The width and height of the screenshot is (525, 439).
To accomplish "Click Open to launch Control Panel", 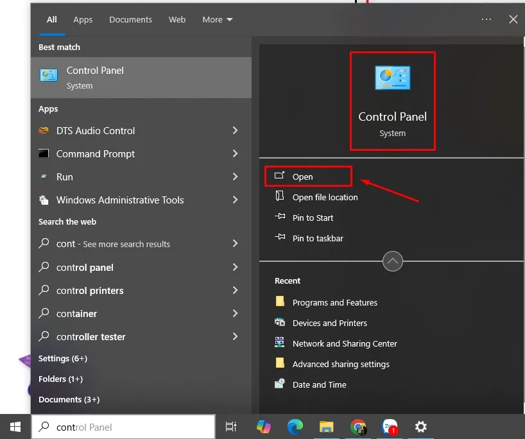I will point(303,176).
